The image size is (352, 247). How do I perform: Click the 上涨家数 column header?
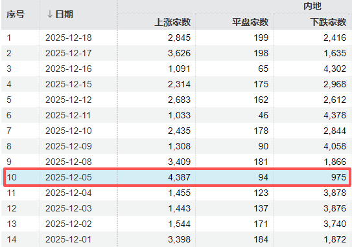(172, 22)
